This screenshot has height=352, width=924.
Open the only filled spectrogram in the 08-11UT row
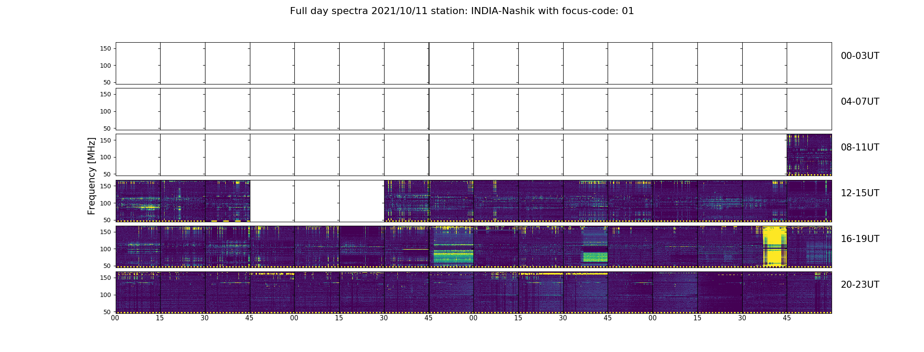coord(809,155)
